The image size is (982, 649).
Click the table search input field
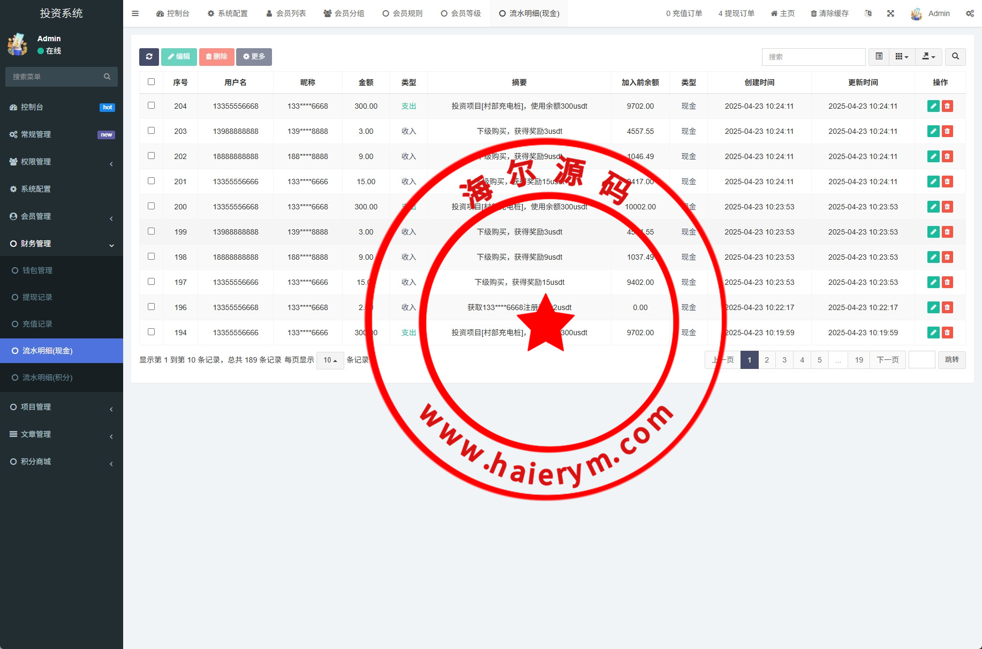click(x=813, y=57)
